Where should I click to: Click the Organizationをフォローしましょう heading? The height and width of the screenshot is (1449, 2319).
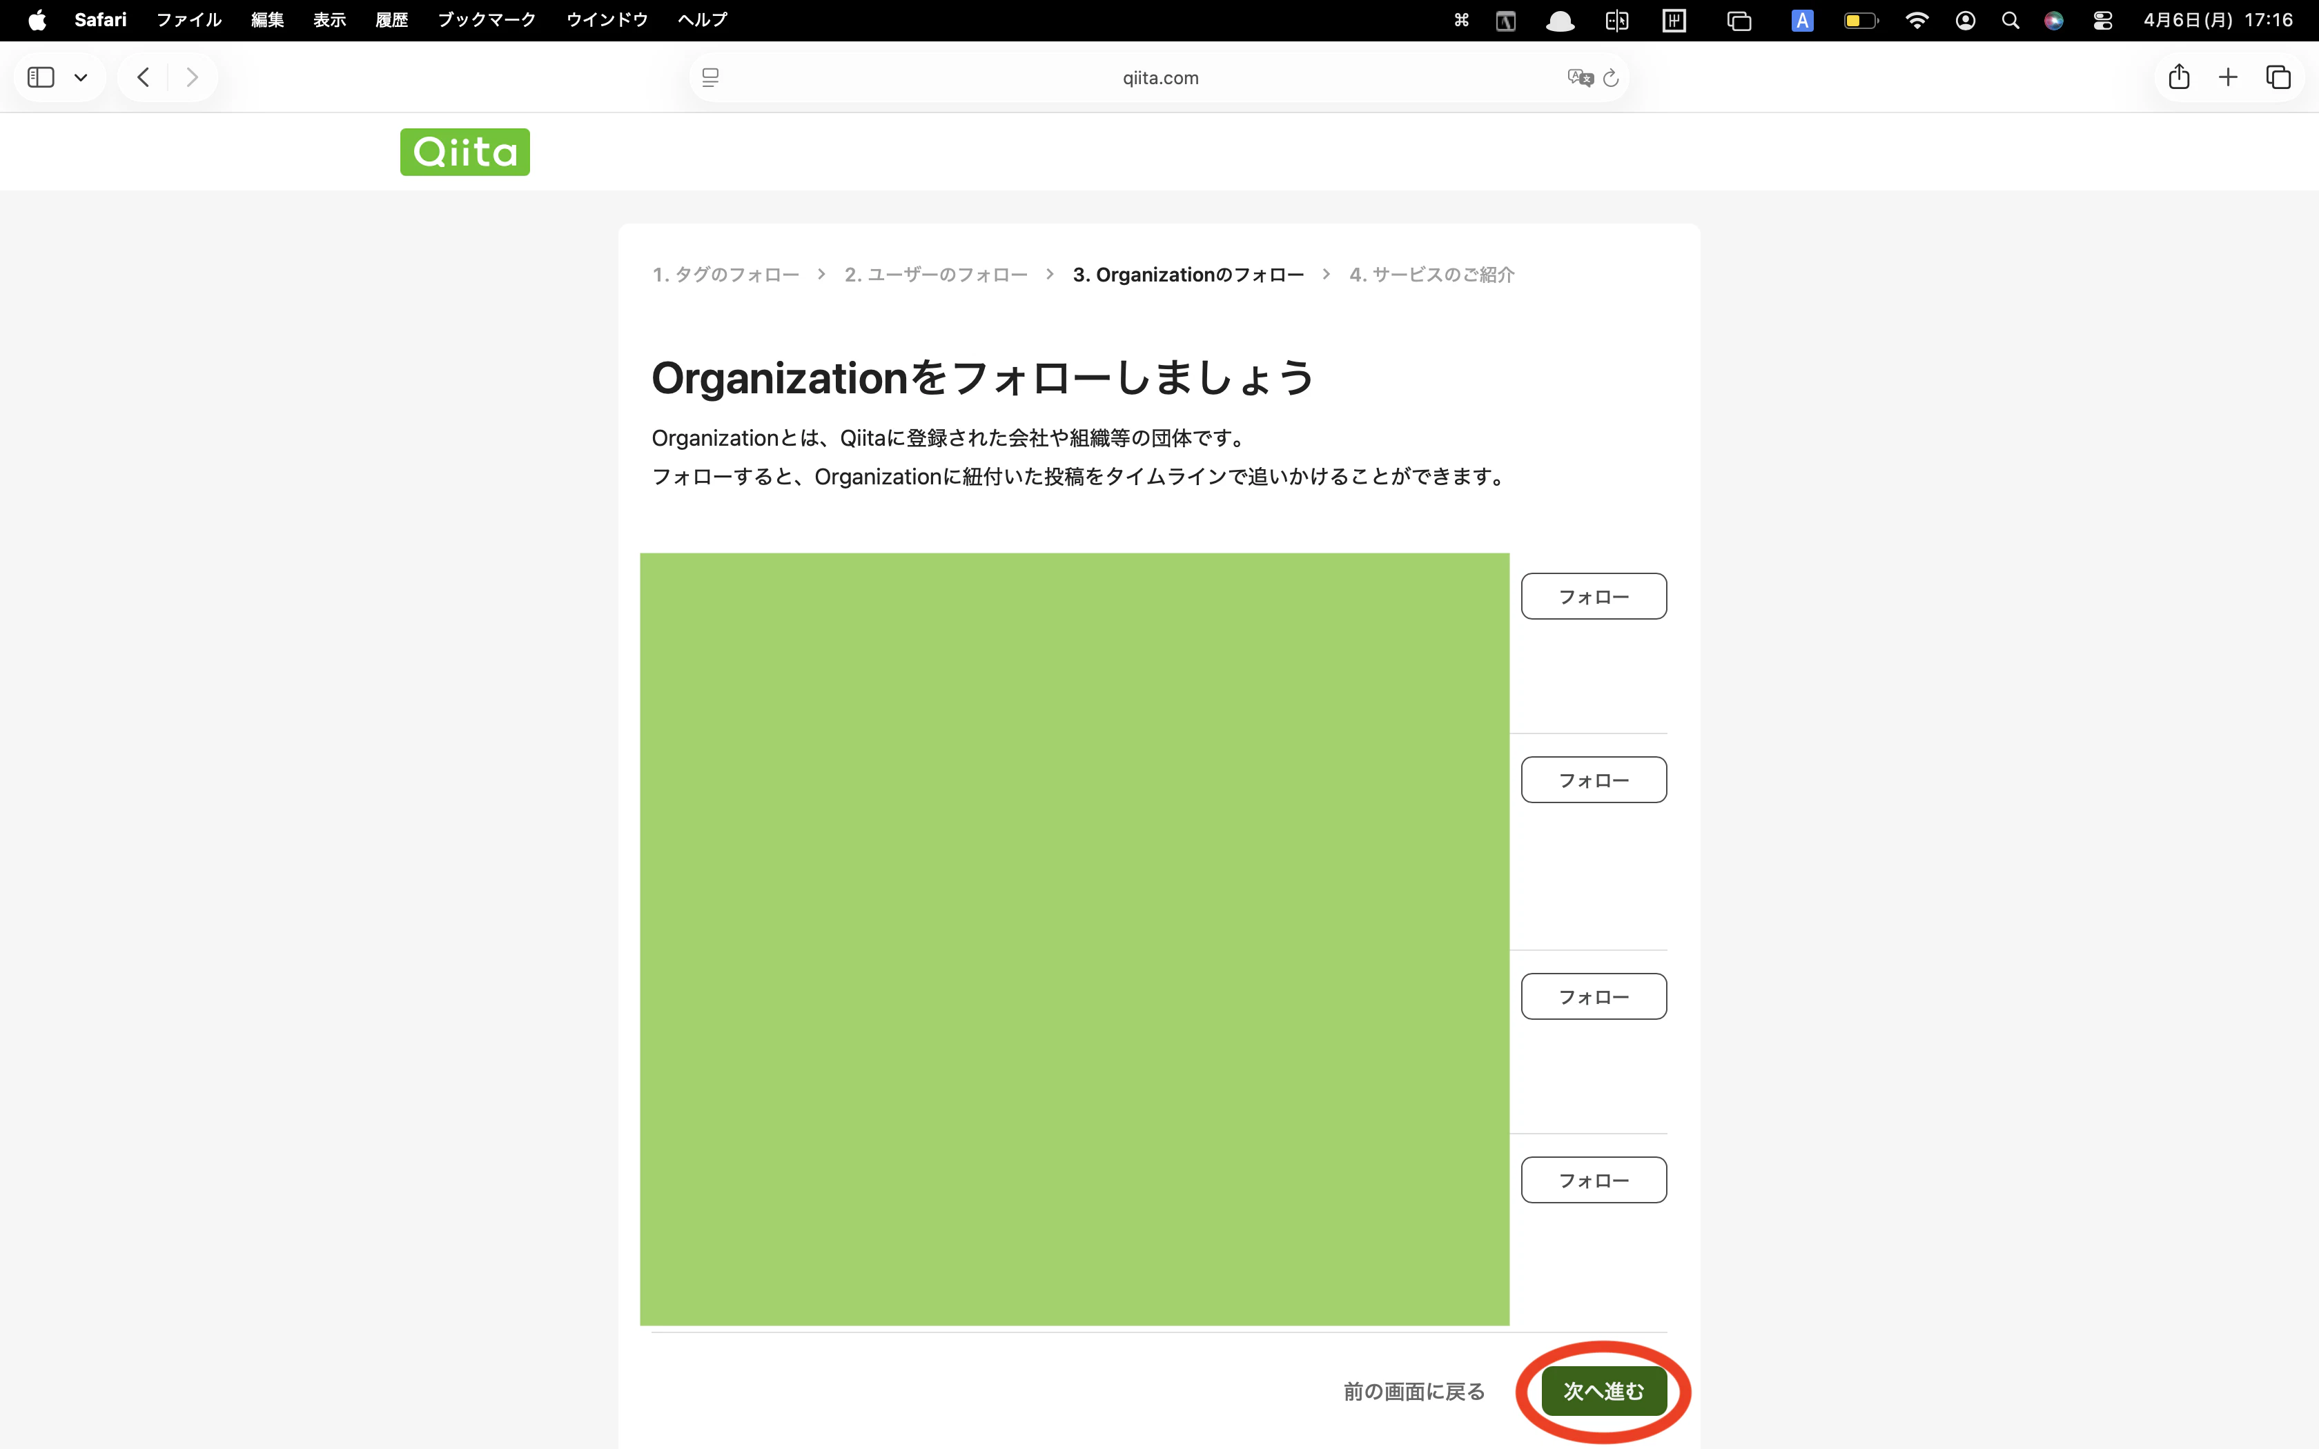coord(984,379)
